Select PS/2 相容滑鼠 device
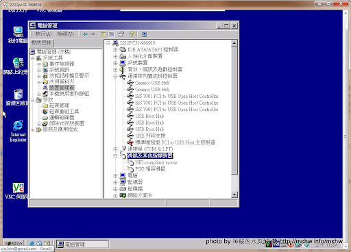The width and height of the screenshot is (351, 252). [150, 169]
